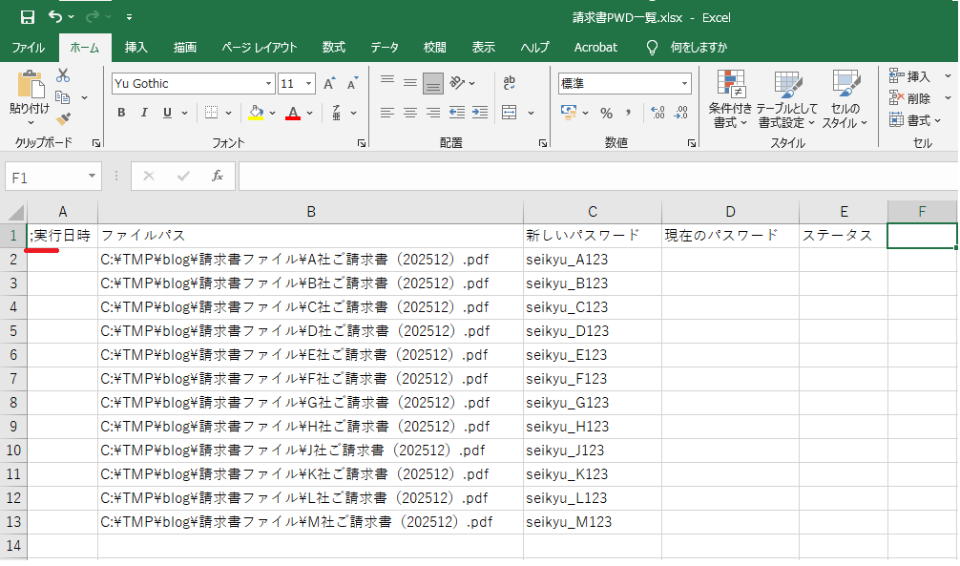The height and width of the screenshot is (566, 960).
Task: Click the Cut scissors icon
Action: 64,75
